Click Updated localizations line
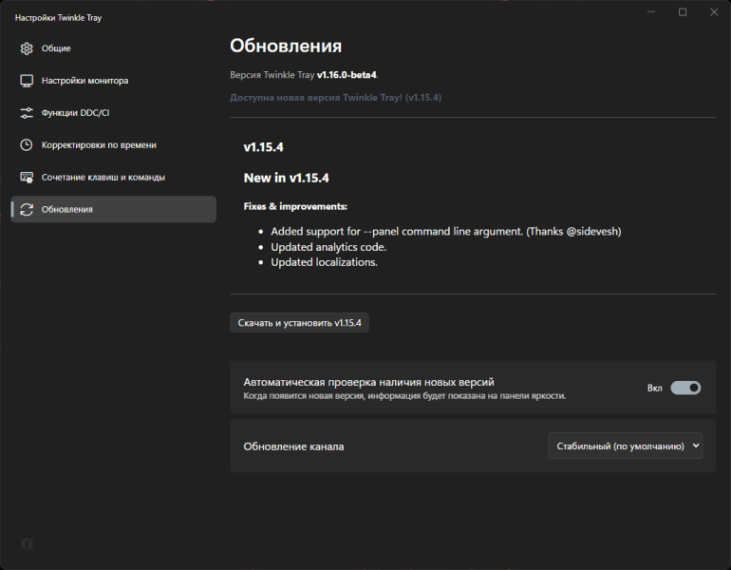 pyautogui.click(x=324, y=262)
